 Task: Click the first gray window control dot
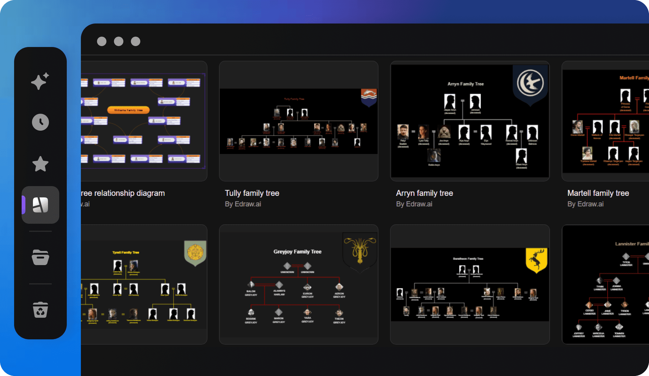(102, 41)
